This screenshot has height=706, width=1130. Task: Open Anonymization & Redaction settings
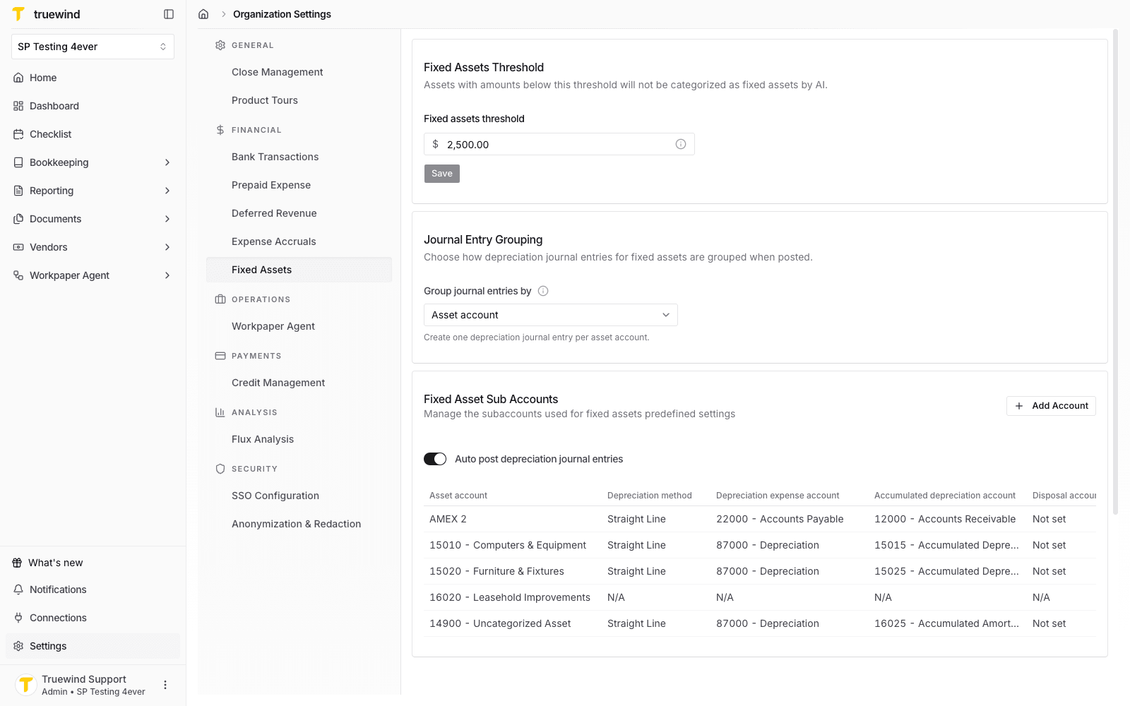[299, 524]
